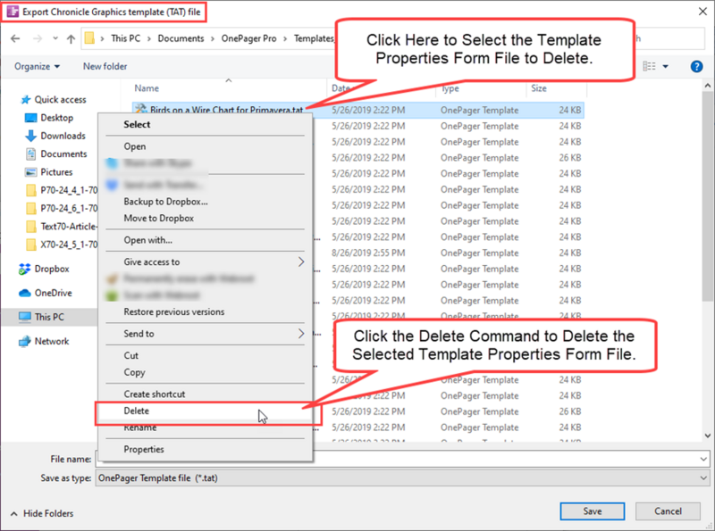The width and height of the screenshot is (715, 531).
Task: Select This PC in navigation pane
Action: pos(49,317)
